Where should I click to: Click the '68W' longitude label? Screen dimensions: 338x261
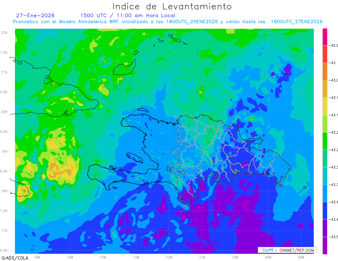pos(301,257)
